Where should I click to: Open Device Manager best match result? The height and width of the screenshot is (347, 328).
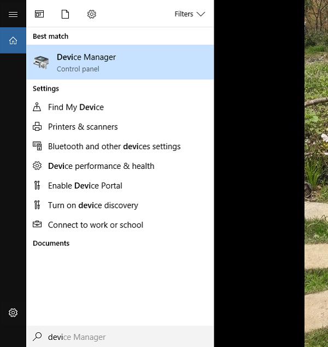(x=120, y=62)
